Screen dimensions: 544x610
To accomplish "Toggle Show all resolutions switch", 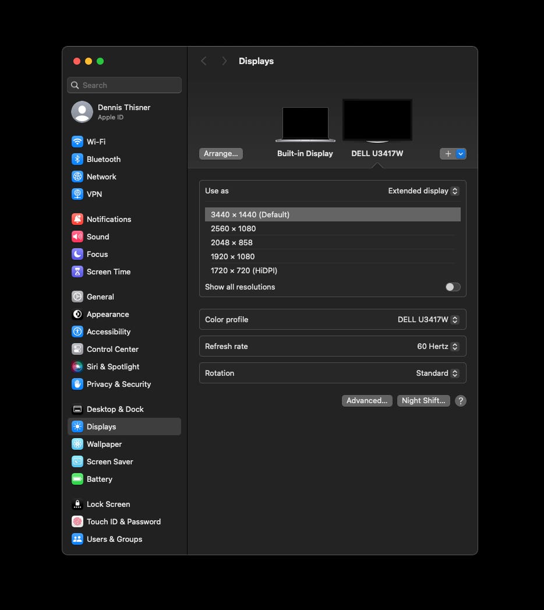I will (453, 287).
